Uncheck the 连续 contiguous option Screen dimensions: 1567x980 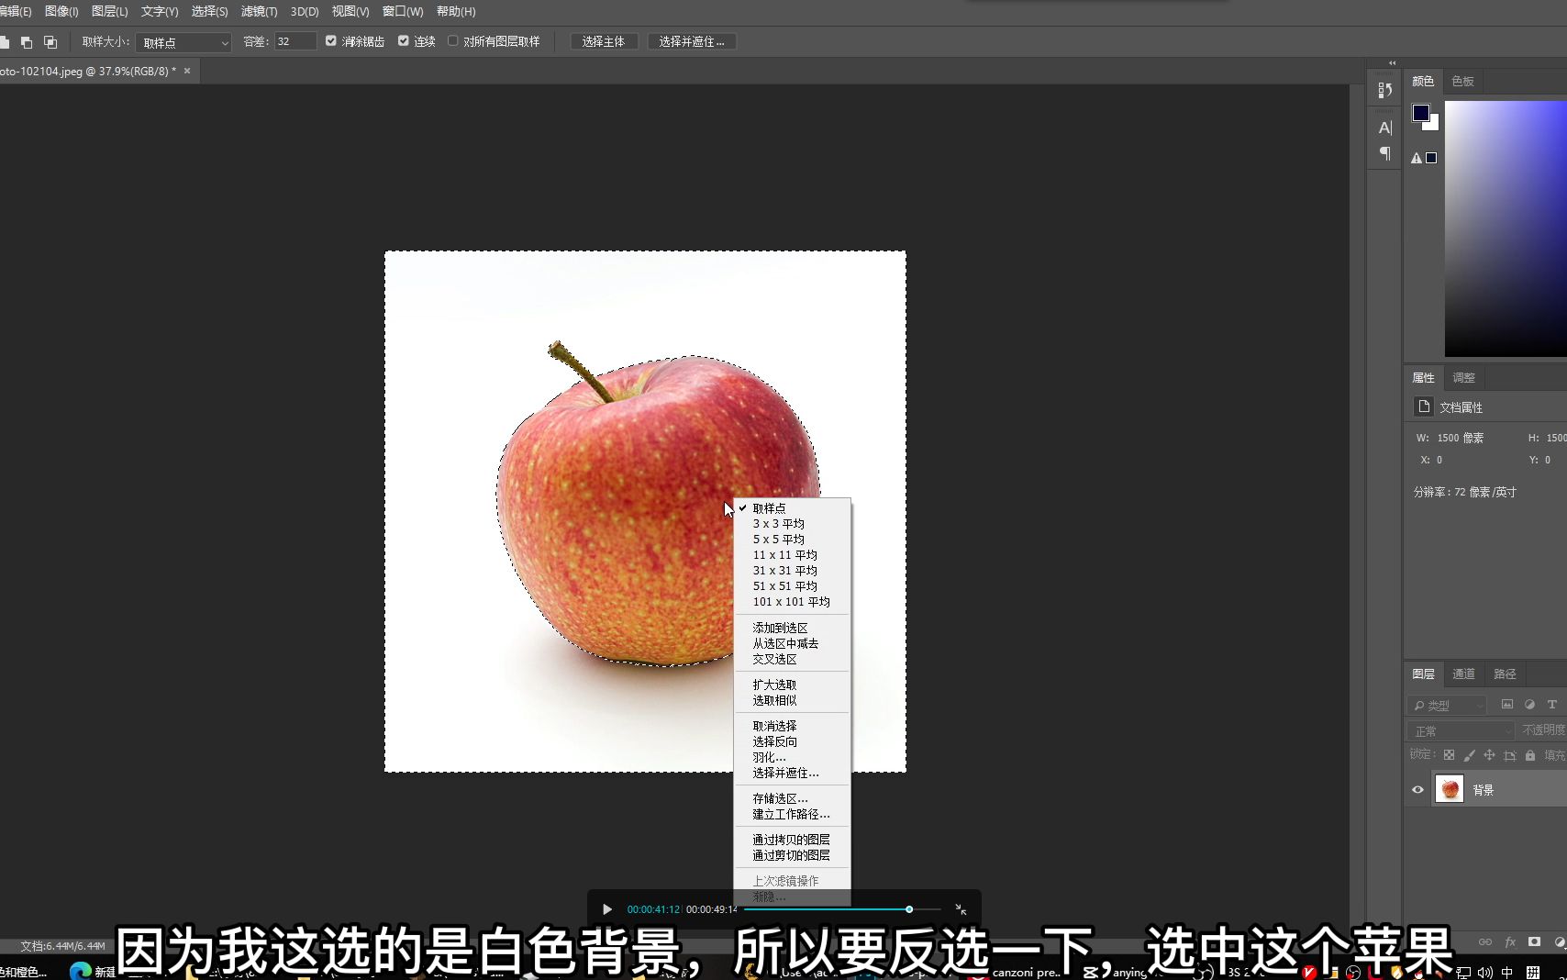click(x=404, y=40)
